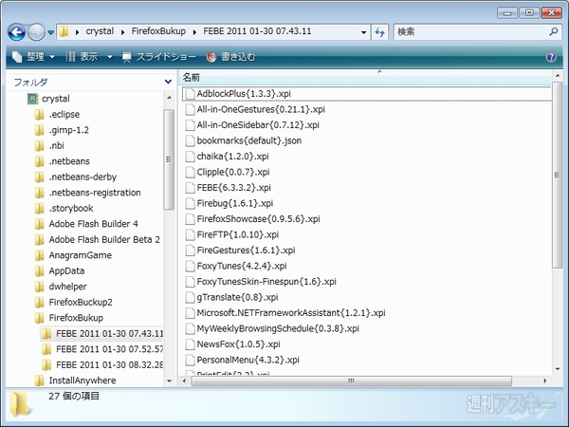569x427 pixels.
Task: Click the 表示 views button
Action: [x=82, y=57]
